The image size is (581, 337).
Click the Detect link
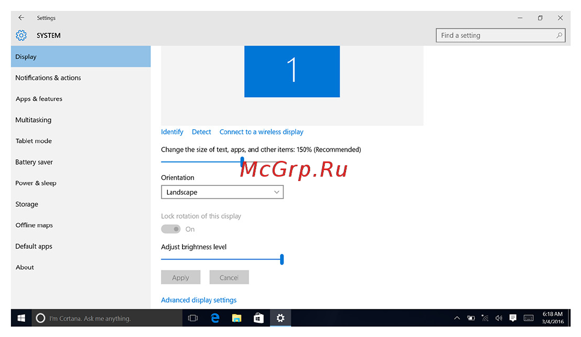(201, 132)
